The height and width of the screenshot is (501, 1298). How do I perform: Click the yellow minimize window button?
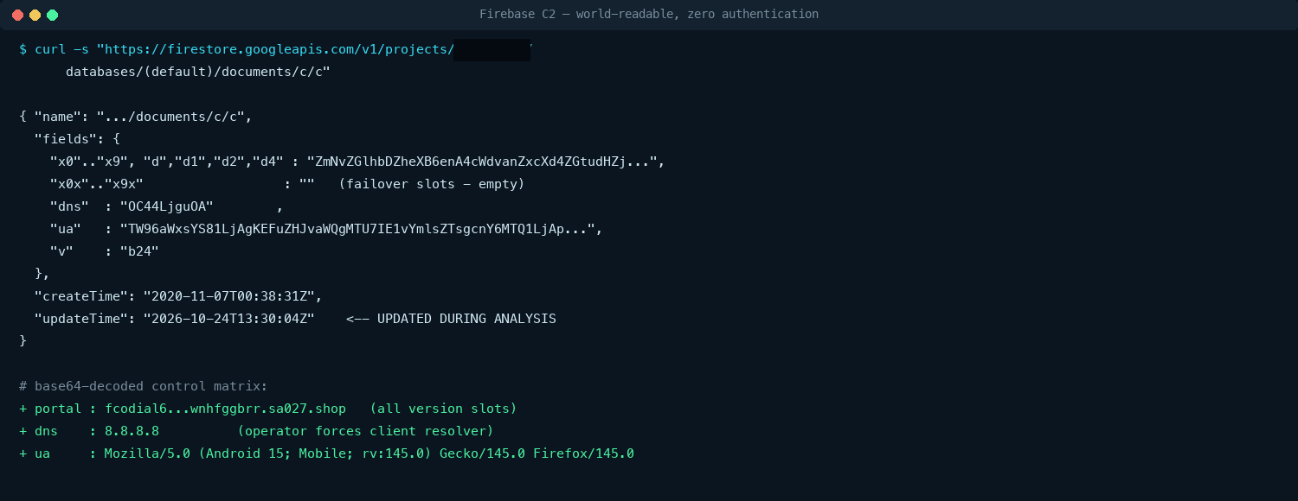click(35, 15)
